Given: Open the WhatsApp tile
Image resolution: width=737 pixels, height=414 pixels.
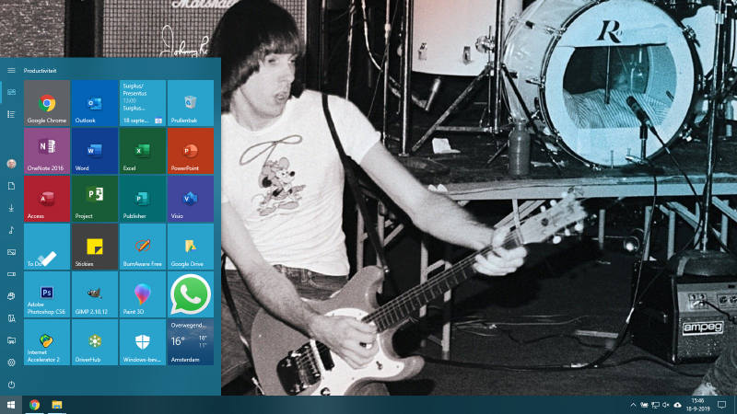Looking at the screenshot, I should coord(191,294).
